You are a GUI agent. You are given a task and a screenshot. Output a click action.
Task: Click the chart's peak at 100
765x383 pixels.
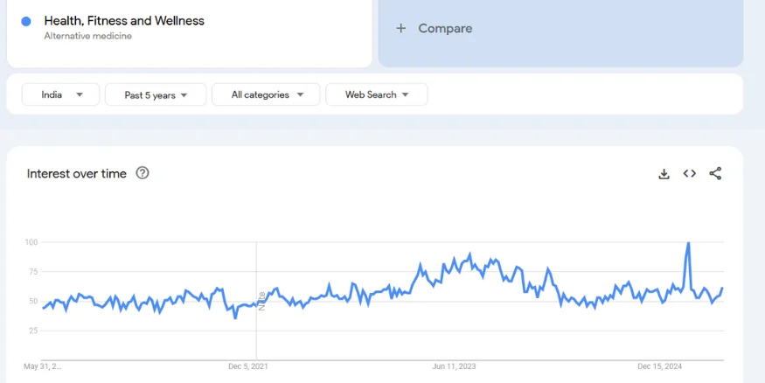point(689,243)
